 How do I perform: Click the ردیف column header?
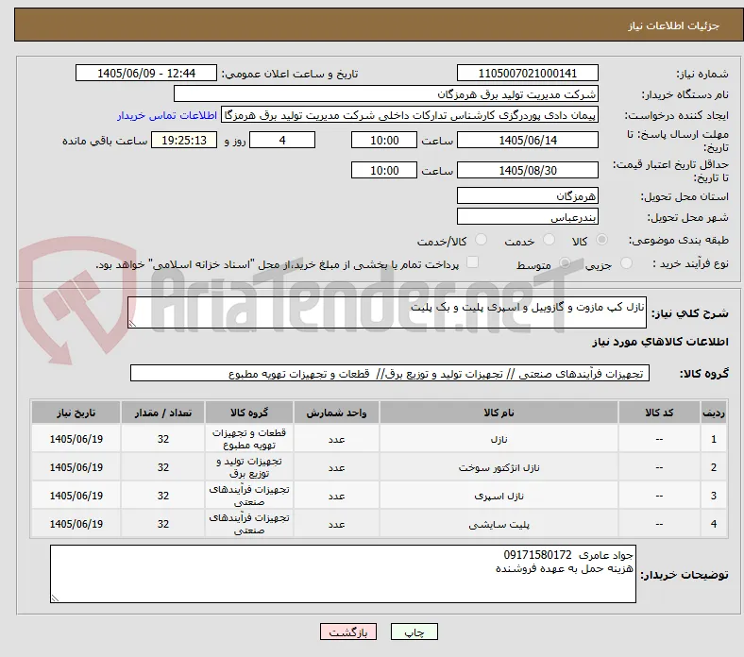[x=713, y=413]
